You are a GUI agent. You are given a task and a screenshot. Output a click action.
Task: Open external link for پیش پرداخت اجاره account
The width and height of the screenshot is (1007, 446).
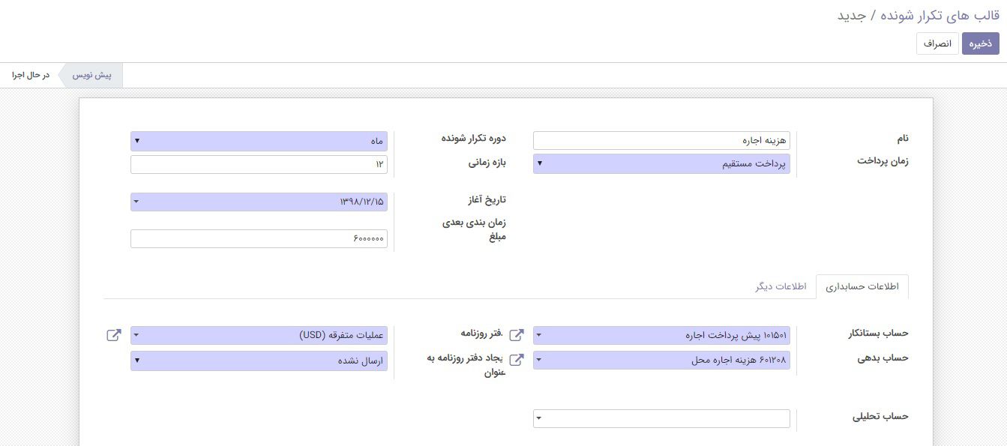point(517,335)
